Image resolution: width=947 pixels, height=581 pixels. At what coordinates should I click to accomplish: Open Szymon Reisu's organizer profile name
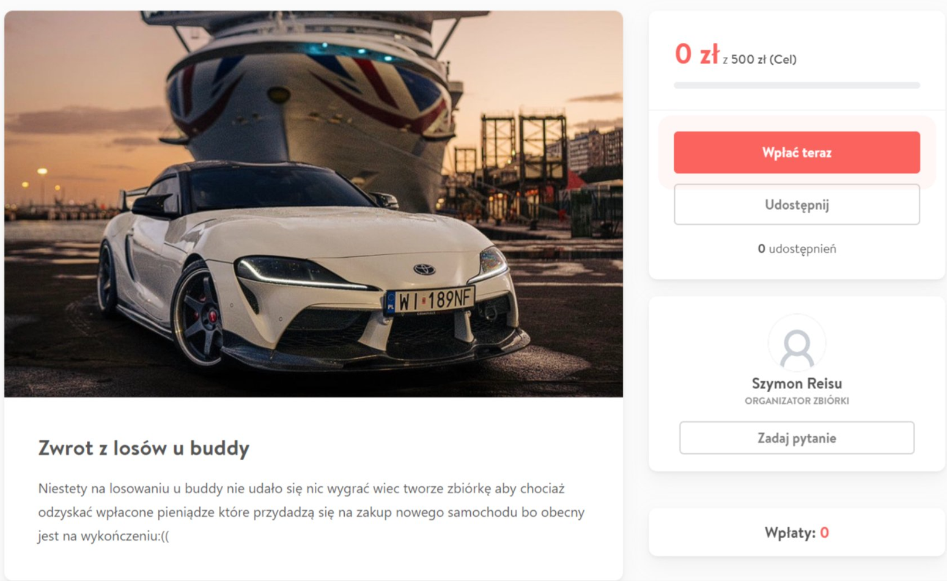pyautogui.click(x=796, y=384)
